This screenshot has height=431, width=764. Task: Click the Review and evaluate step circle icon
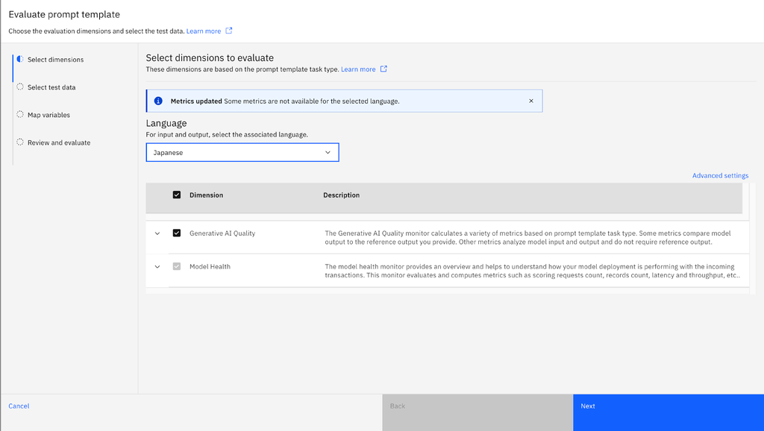[x=20, y=142]
